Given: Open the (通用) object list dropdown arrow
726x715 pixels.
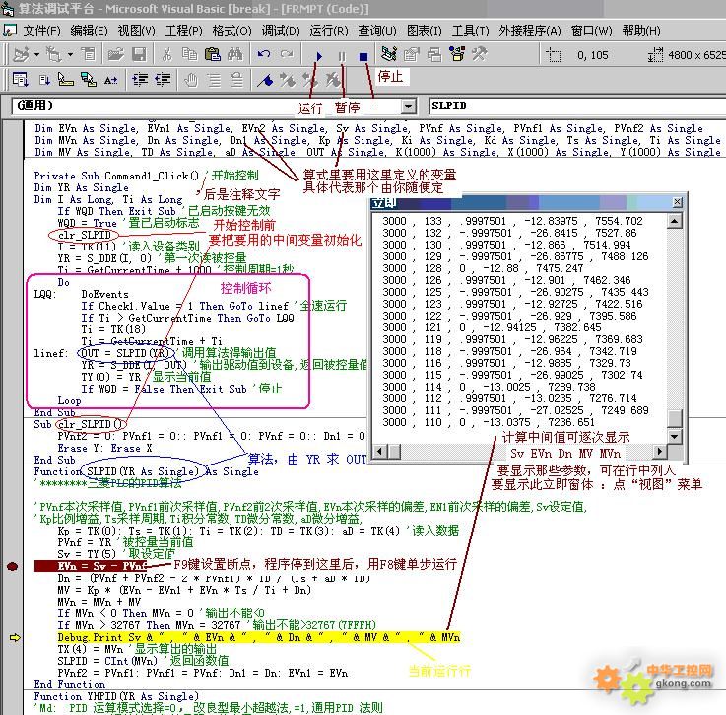Looking at the screenshot, I should (x=408, y=107).
